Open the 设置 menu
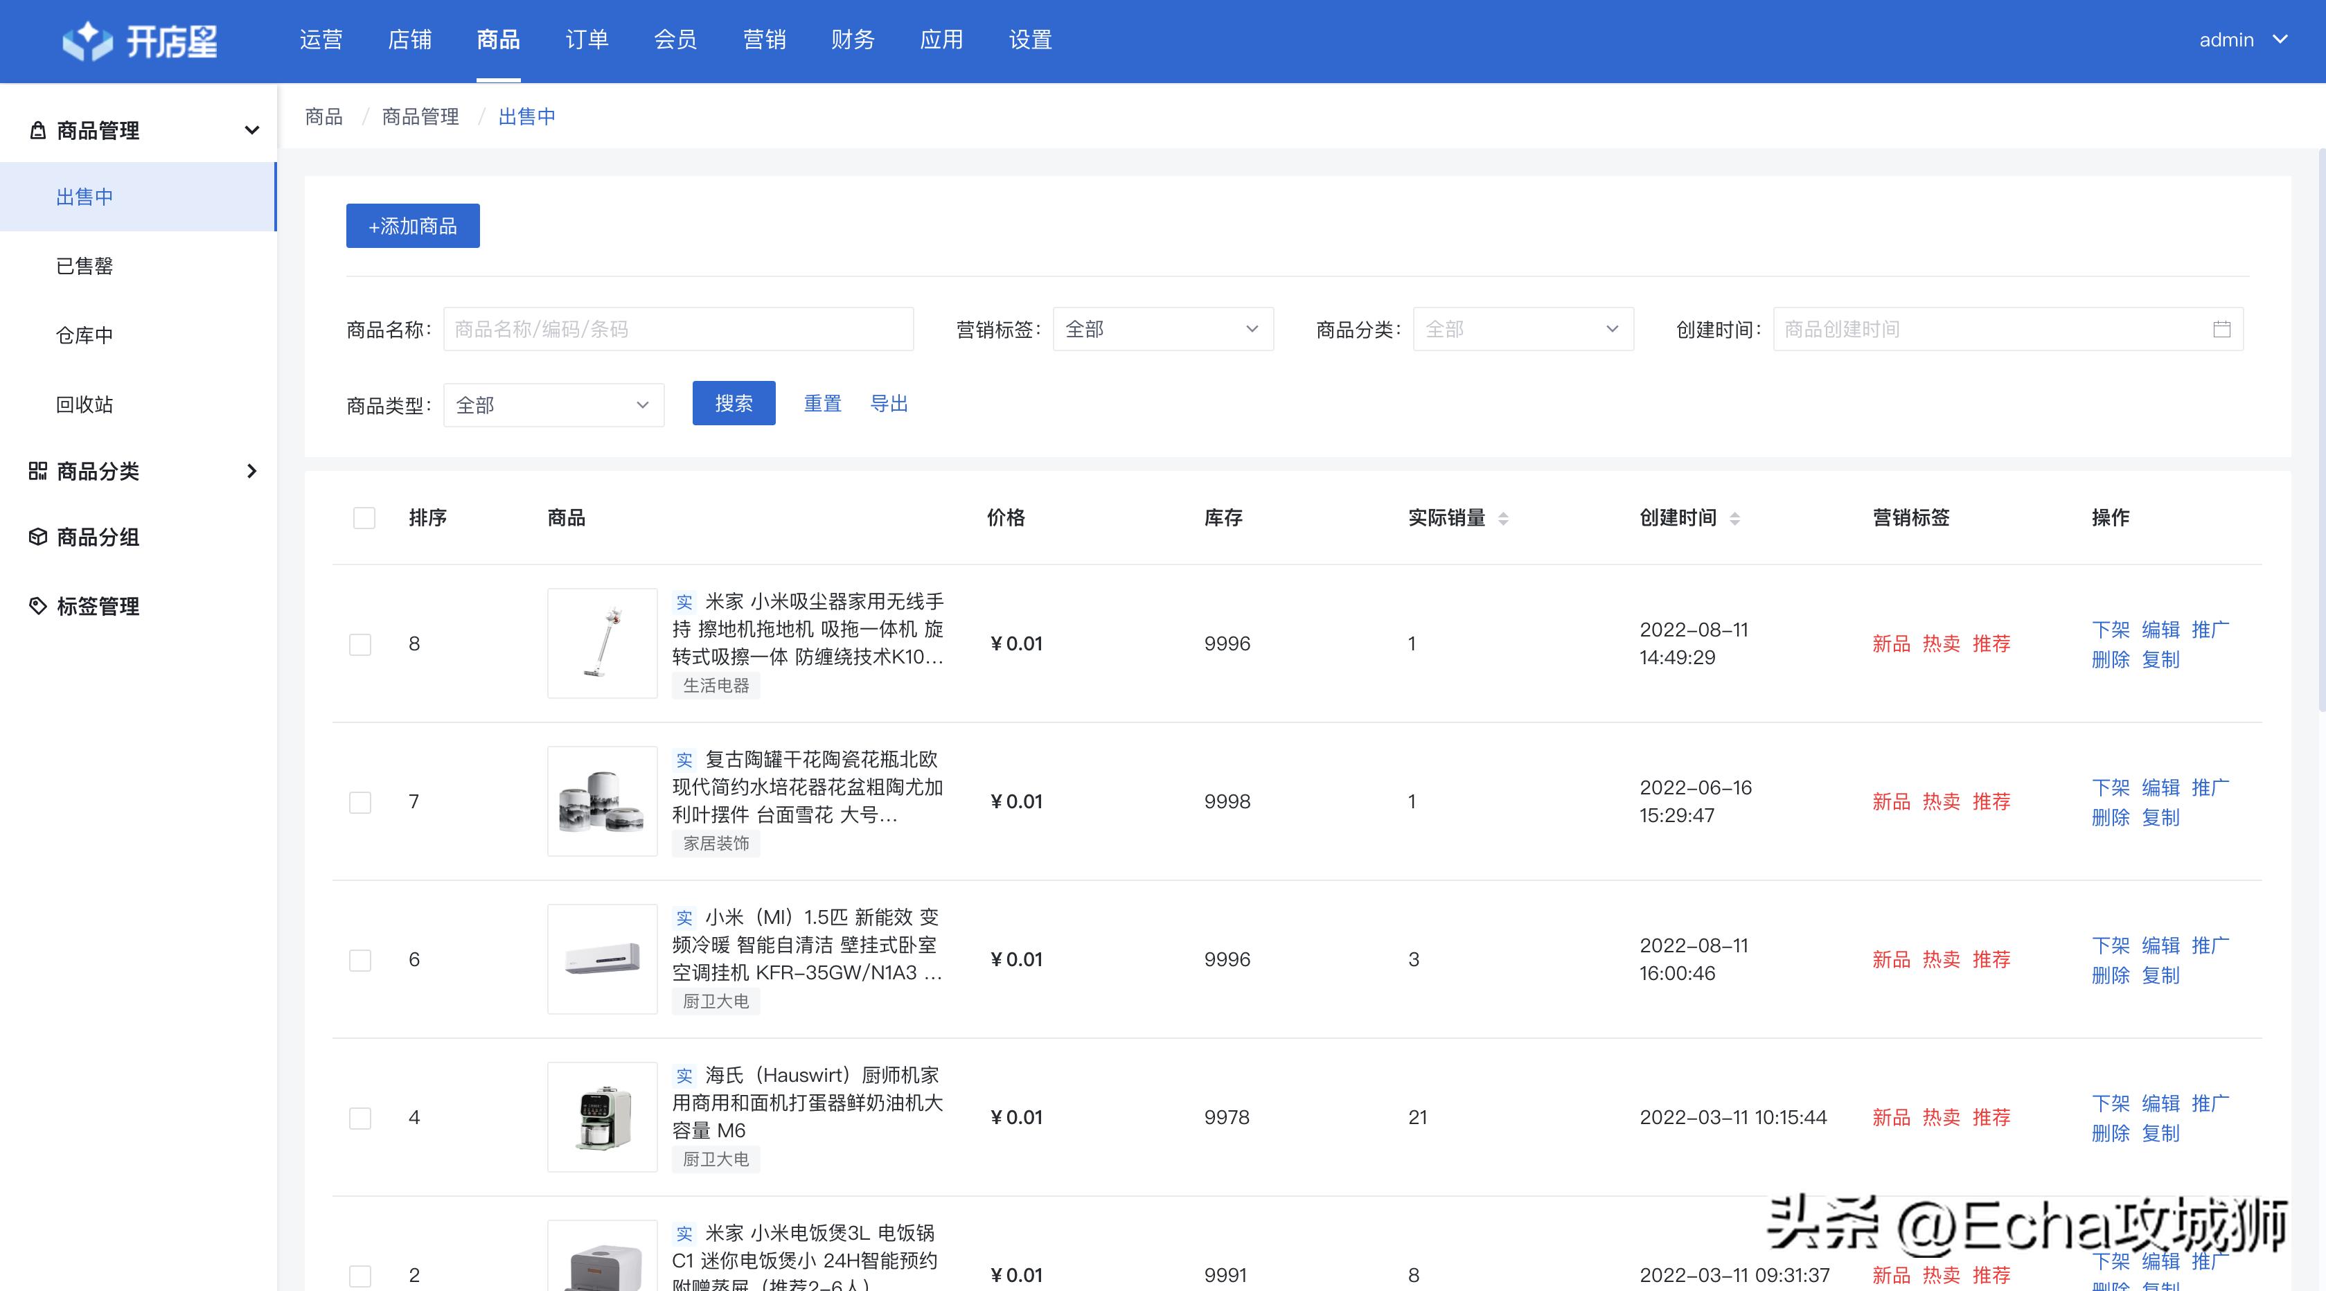Viewport: 2326px width, 1291px height. (1029, 39)
